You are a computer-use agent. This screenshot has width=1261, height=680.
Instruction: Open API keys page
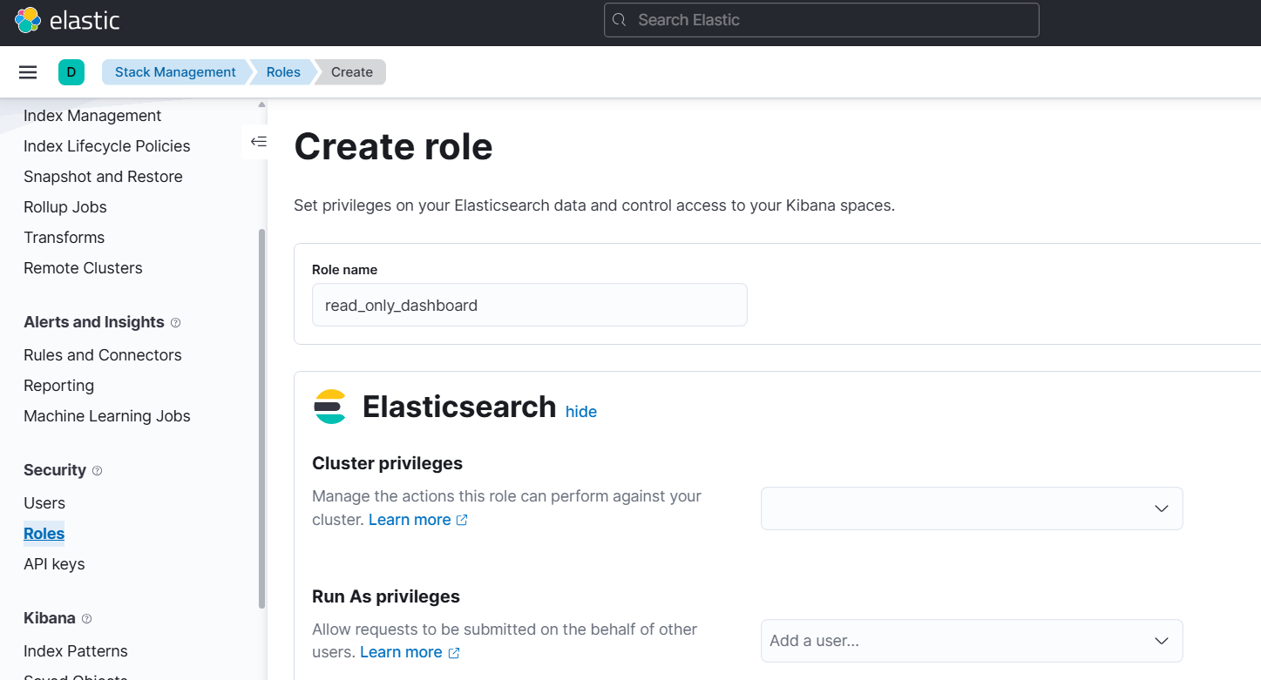click(54, 564)
